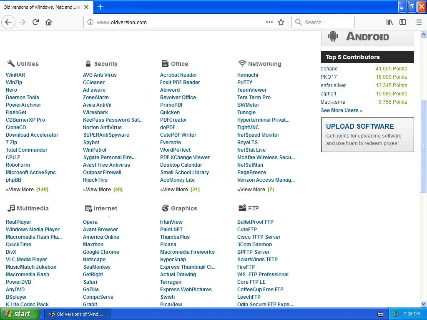The image size is (427, 320).
Task: Open a new tab with plus button
Action: pyautogui.click(x=100, y=7)
